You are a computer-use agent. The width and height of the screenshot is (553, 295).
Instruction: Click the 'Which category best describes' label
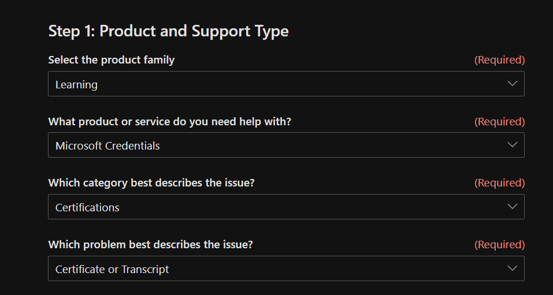tap(151, 183)
